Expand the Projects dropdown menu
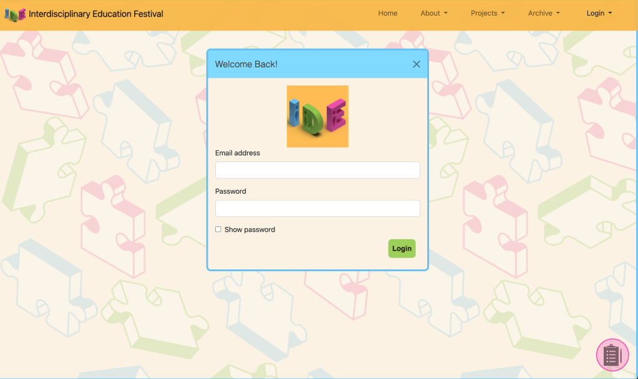This screenshot has height=379, width=638. coord(487,13)
